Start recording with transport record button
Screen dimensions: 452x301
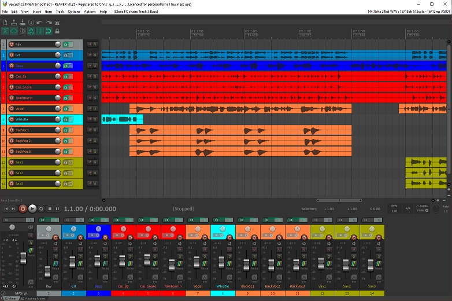click(x=23, y=208)
